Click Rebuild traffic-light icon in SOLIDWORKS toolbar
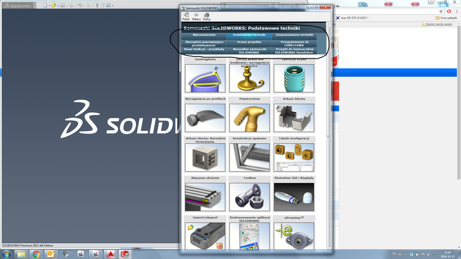Screen dimensions: 461x259 click(x=97, y=5)
